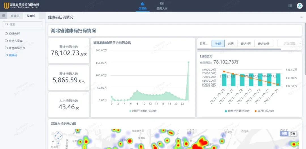Click the map zoom-in plus button
The image size is (306, 149).
[x=58, y=143]
